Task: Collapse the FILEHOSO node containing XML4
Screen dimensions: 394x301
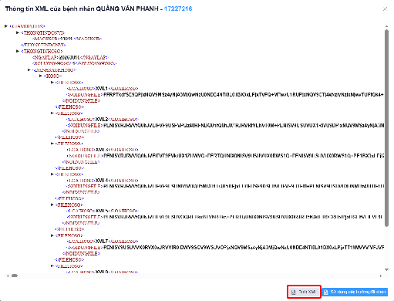Action: (52, 174)
